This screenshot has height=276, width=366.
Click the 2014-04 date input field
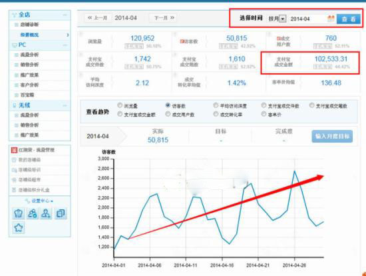tap(308, 19)
